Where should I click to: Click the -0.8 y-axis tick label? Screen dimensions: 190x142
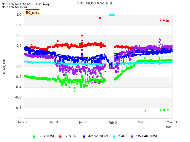tap(18, 108)
